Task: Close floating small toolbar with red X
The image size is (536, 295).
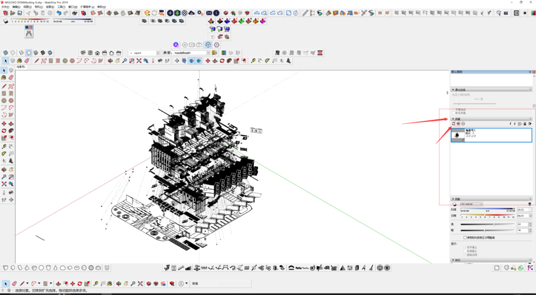Action: tap(31, 27)
